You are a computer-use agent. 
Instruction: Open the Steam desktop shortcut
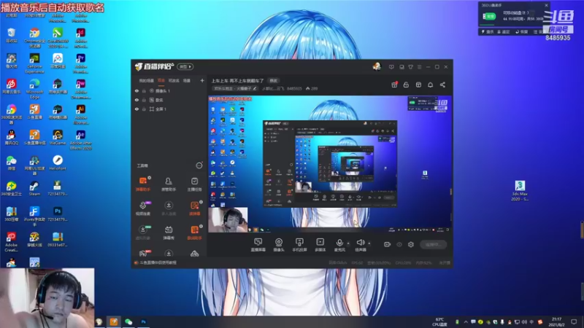click(x=34, y=188)
